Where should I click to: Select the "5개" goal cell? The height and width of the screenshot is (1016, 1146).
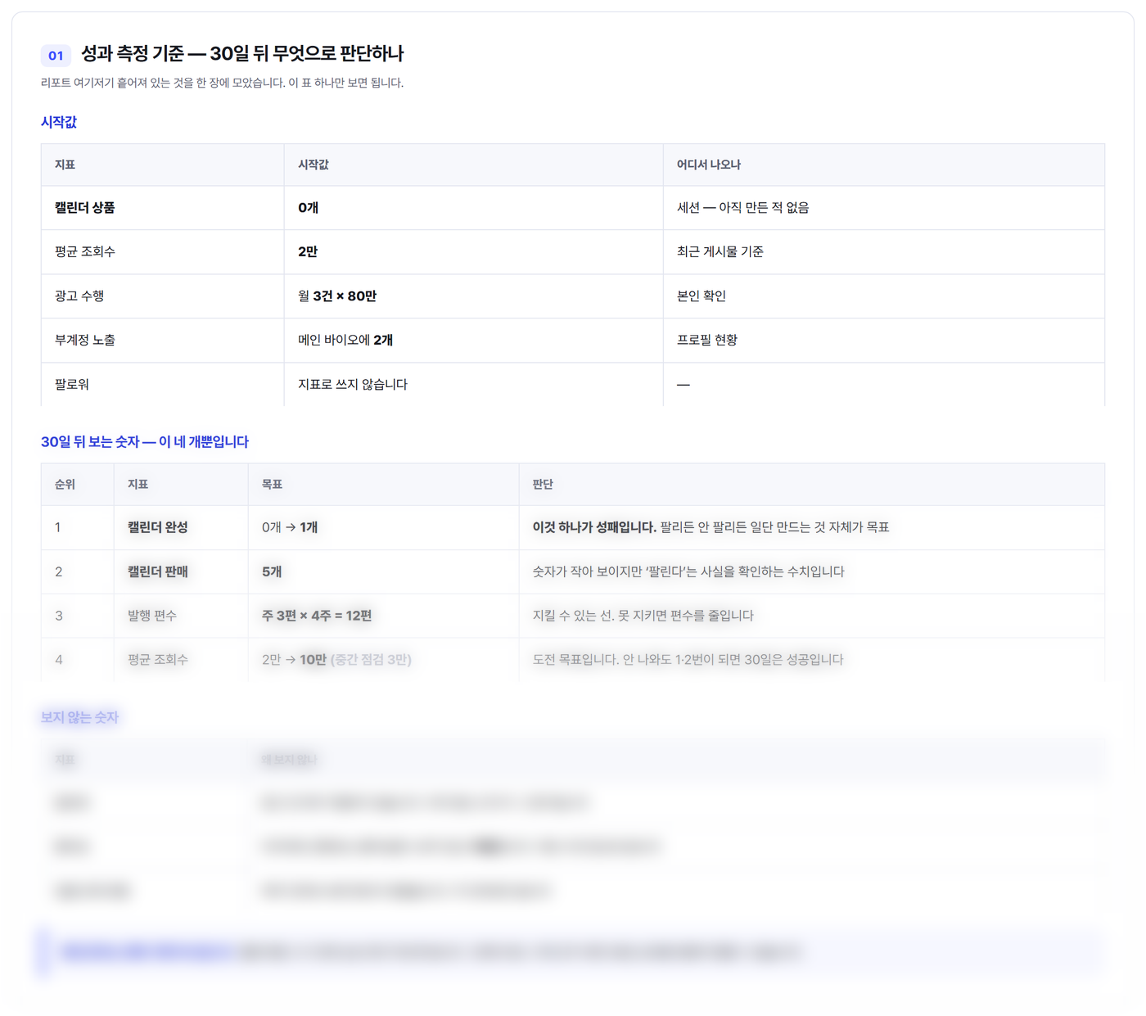click(x=383, y=572)
